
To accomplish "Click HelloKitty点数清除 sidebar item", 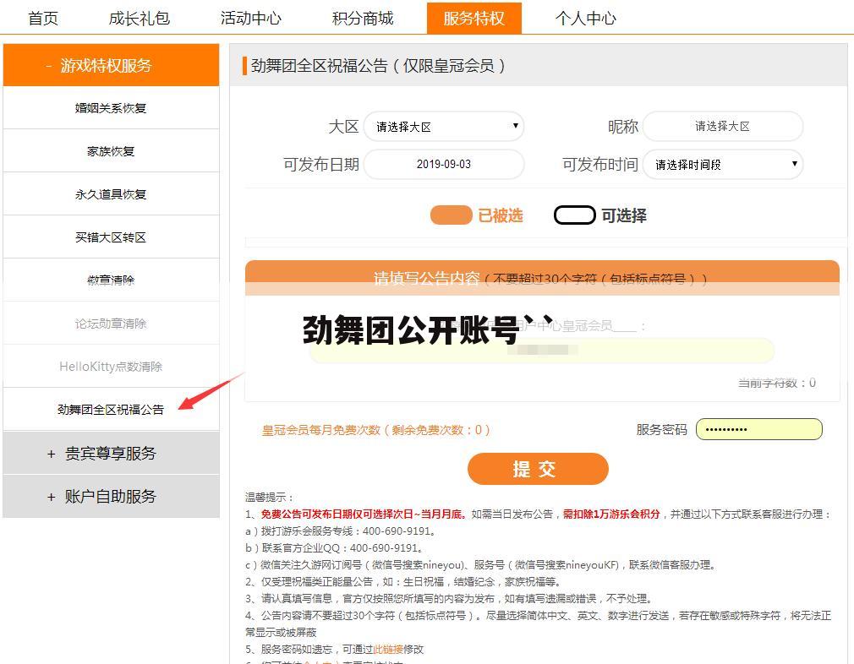I will (x=111, y=367).
